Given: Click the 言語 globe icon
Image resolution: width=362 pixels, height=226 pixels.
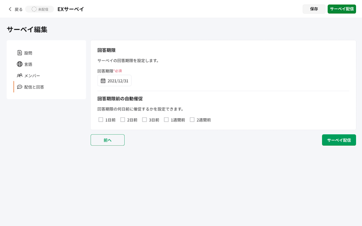Looking at the screenshot, I should click(x=20, y=64).
